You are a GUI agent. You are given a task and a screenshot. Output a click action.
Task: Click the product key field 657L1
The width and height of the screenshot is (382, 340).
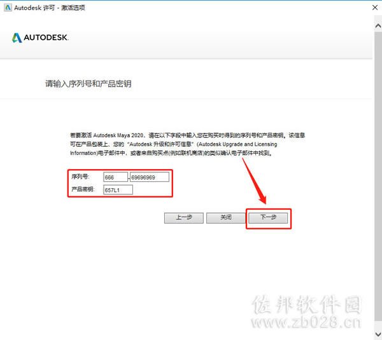[x=118, y=189]
